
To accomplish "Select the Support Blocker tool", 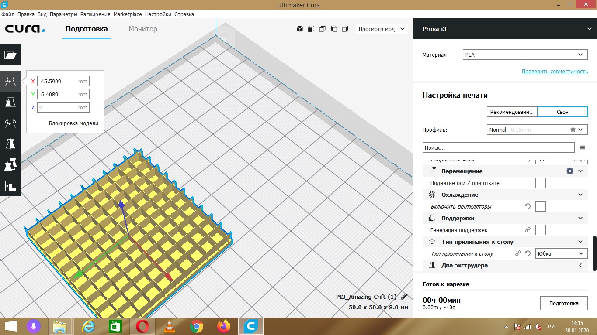I will pyautogui.click(x=10, y=186).
